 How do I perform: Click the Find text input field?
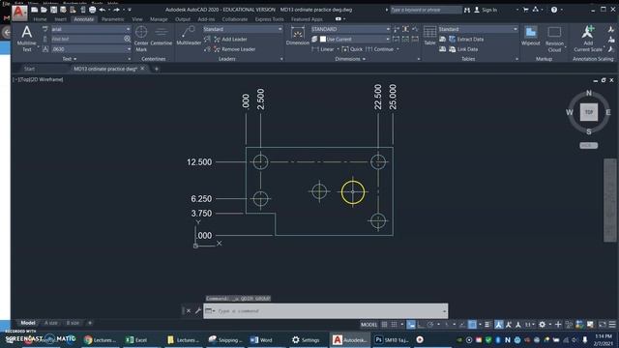(87, 39)
